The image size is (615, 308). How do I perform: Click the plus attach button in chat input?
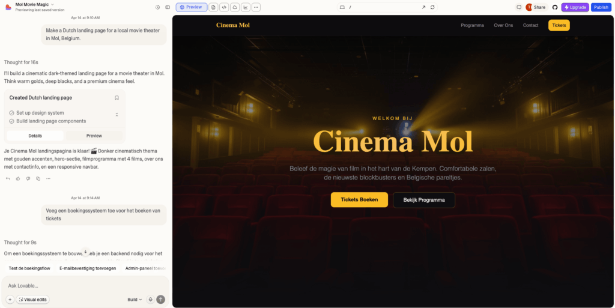pyautogui.click(x=10, y=300)
